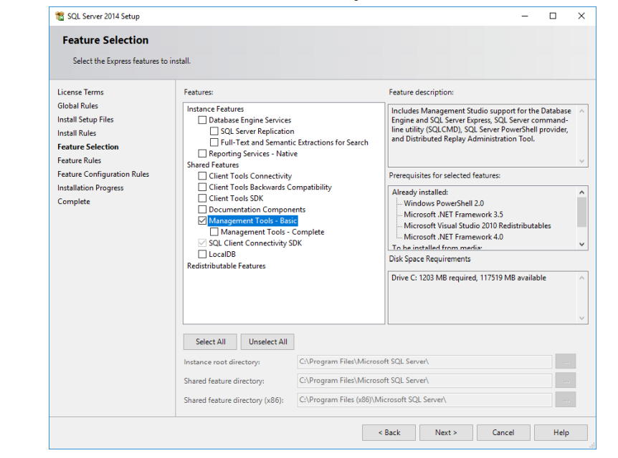
Task: Cancel the SQL Server installation
Action: [x=503, y=432]
